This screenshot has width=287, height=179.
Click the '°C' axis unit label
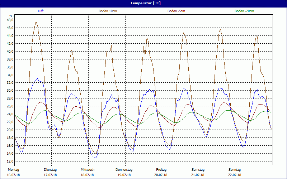(x=11, y=16)
